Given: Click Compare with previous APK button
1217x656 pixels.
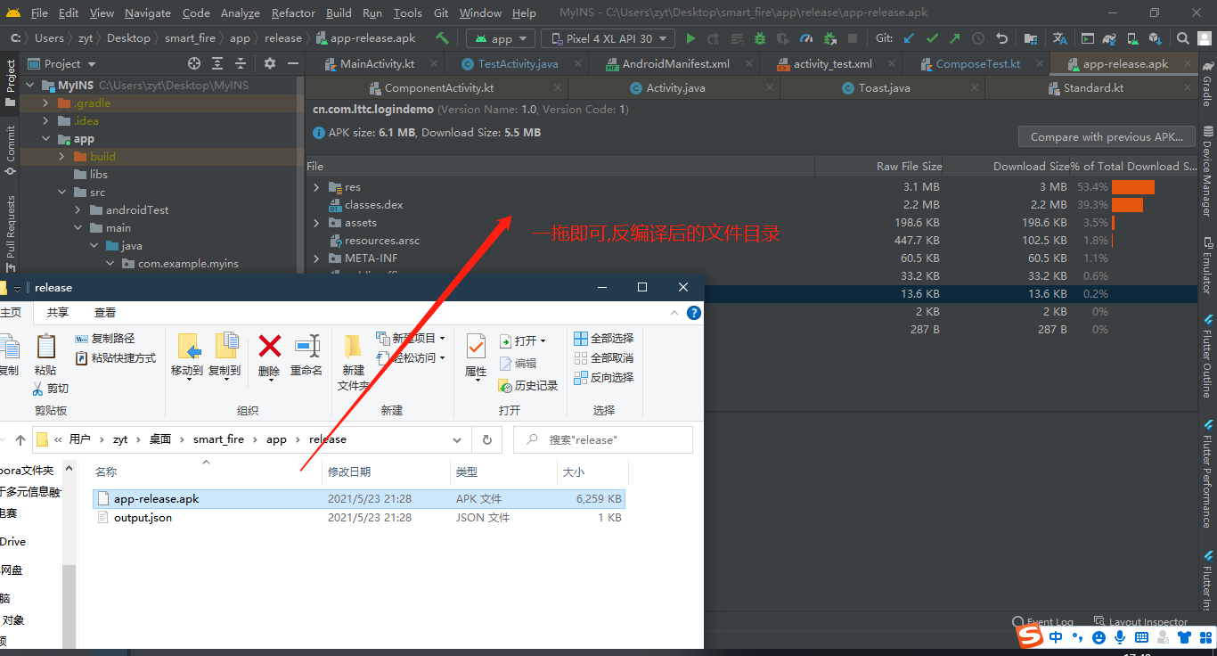Looking at the screenshot, I should 1107,137.
